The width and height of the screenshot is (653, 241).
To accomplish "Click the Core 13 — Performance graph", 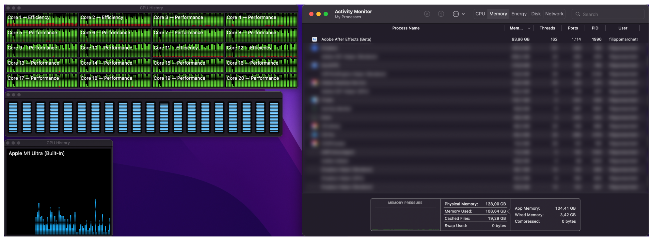I will pyautogui.click(x=42, y=65).
